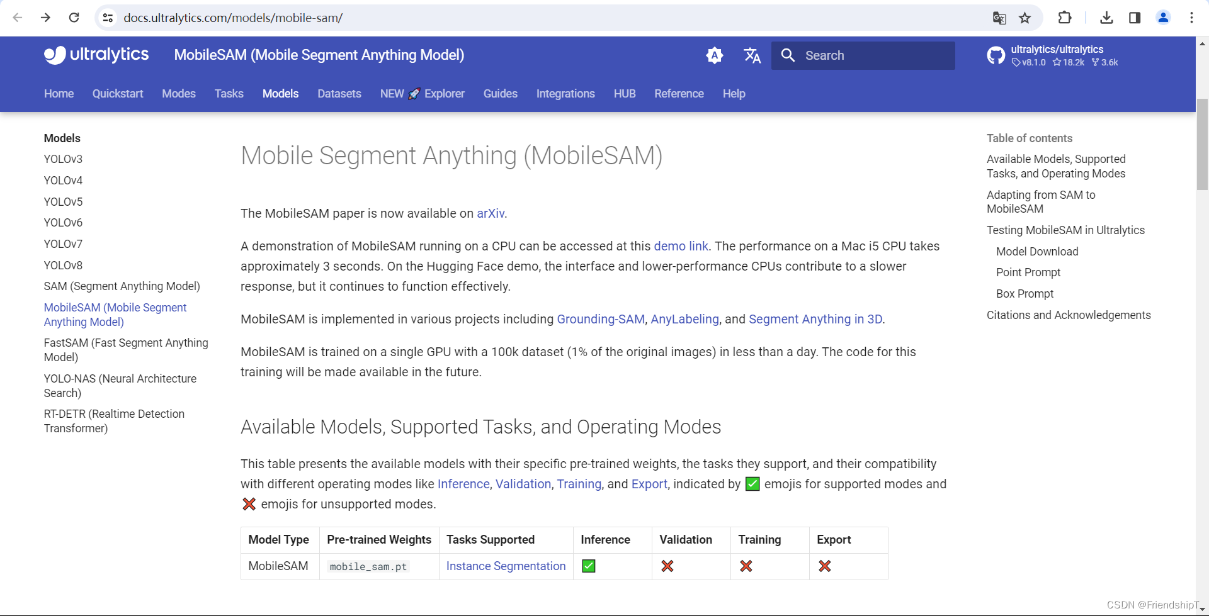Image resolution: width=1209 pixels, height=616 pixels.
Task: Open the browser extensions puzzle icon
Action: [x=1065, y=18]
